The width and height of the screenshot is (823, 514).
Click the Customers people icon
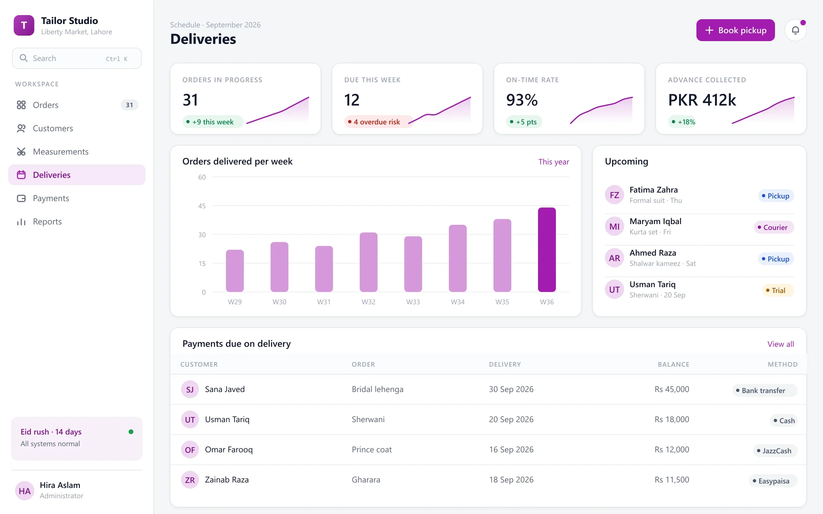[x=21, y=128]
